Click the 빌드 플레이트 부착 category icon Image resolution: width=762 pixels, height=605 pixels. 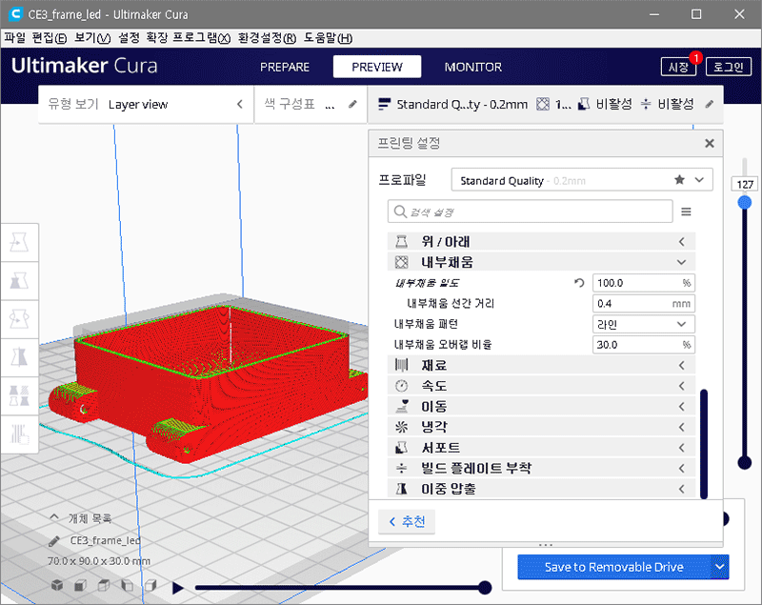pyautogui.click(x=401, y=468)
